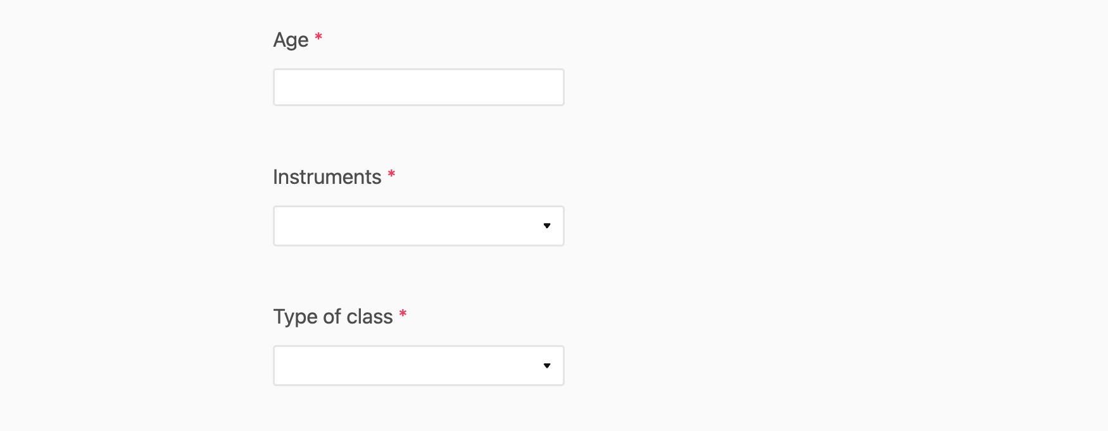Click the Type of class label
Image resolution: width=1108 pixels, height=431 pixels.
coord(332,317)
